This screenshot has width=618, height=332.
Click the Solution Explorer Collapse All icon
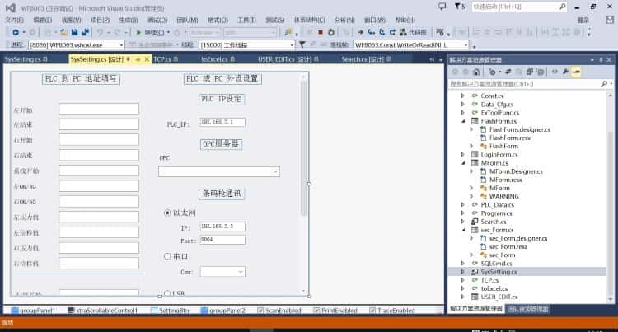point(530,72)
